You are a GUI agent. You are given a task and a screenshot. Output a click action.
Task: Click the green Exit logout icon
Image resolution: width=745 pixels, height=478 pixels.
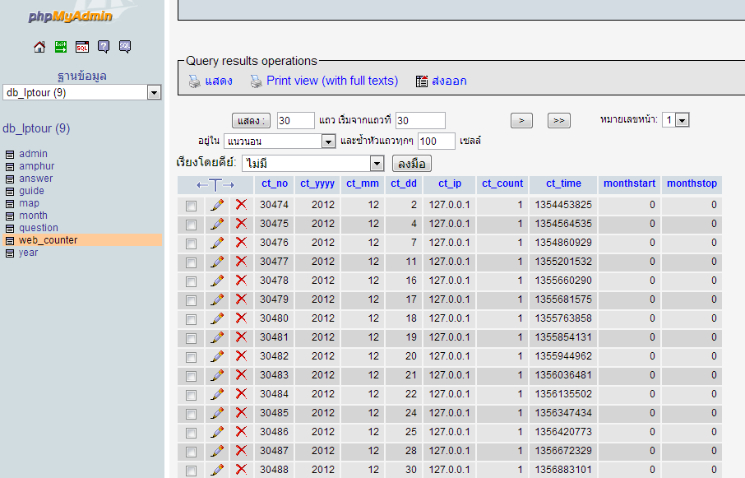(61, 47)
